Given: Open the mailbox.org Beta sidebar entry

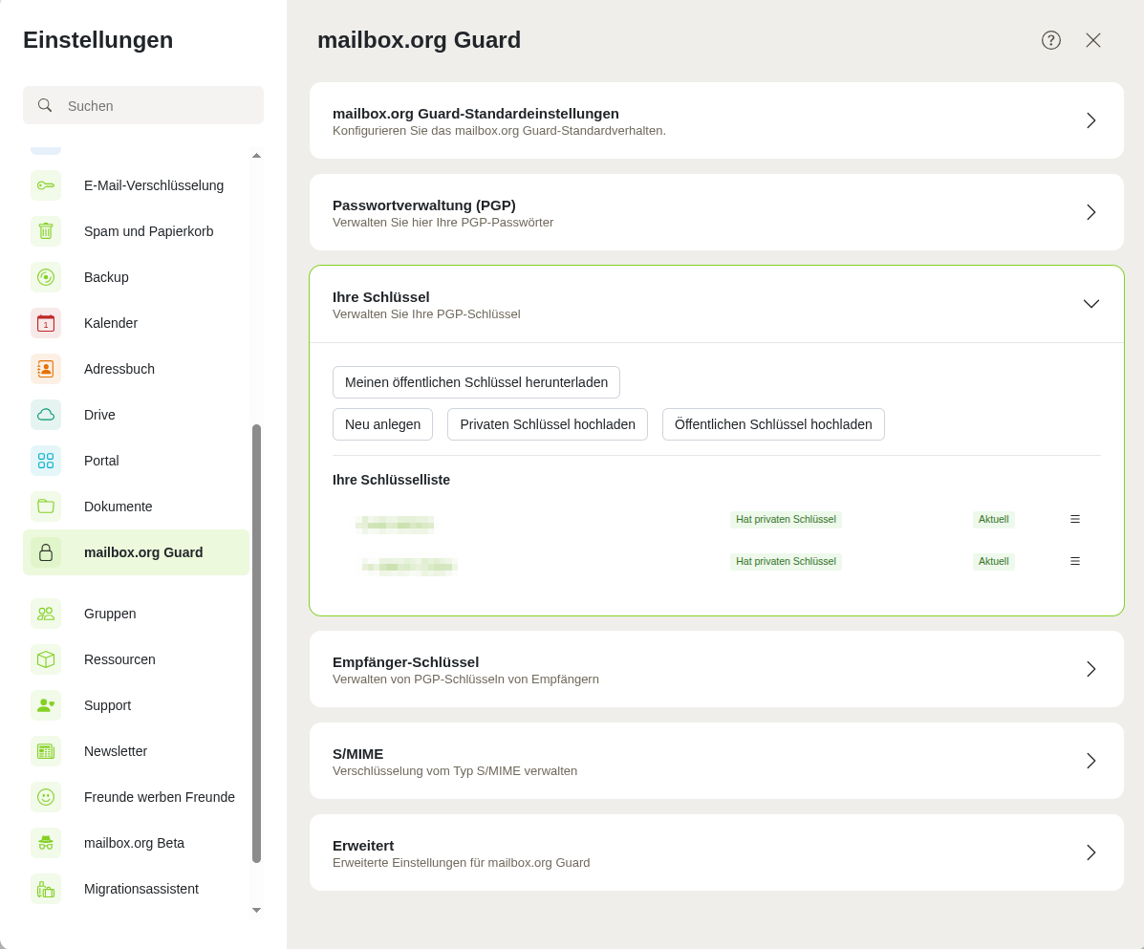Looking at the screenshot, I should (x=137, y=844).
